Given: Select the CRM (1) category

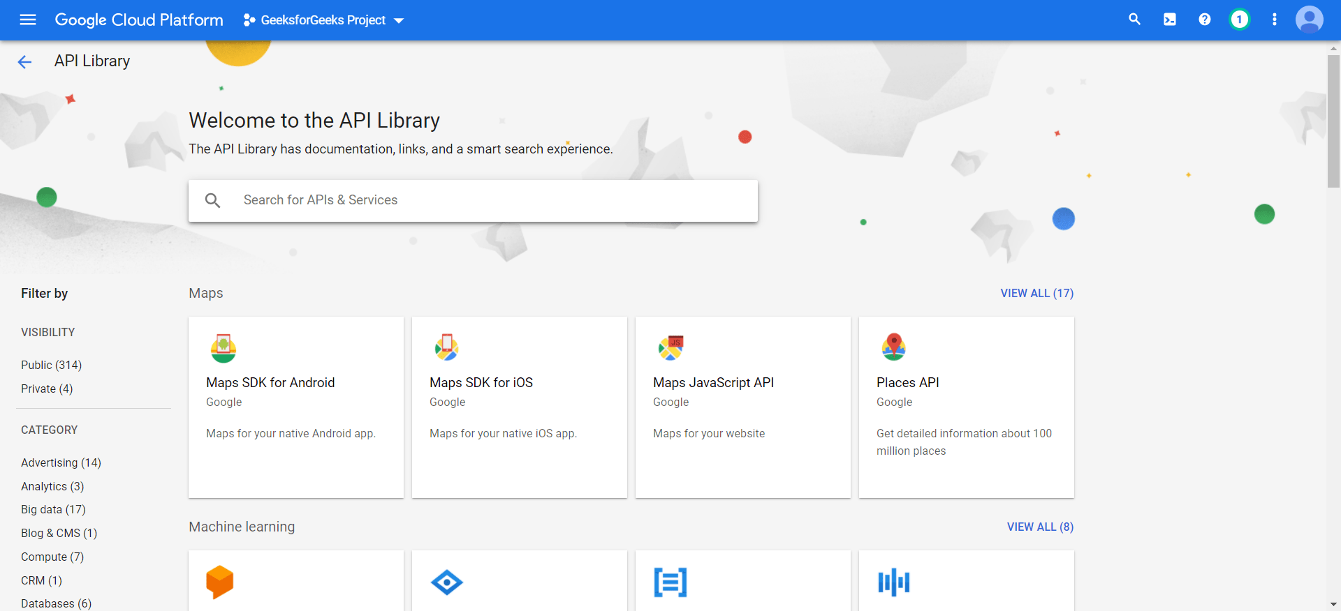Looking at the screenshot, I should [x=41, y=581].
